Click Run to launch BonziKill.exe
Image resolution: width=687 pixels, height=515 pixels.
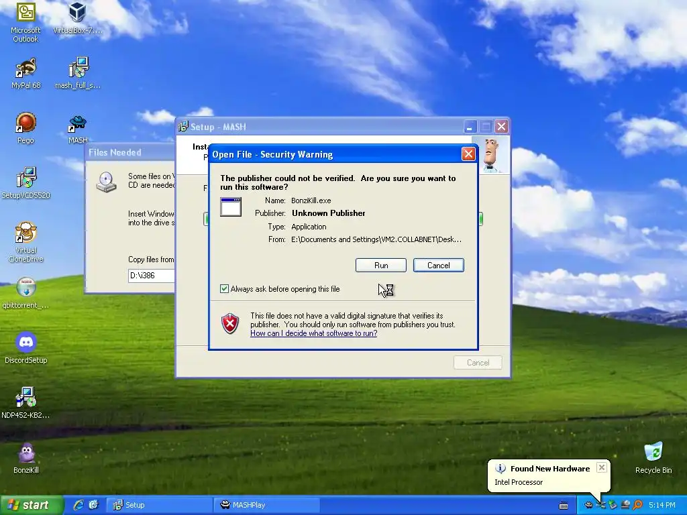point(381,266)
